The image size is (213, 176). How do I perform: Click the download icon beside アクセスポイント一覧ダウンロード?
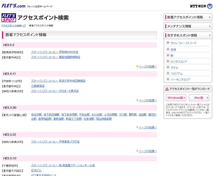[167, 89]
